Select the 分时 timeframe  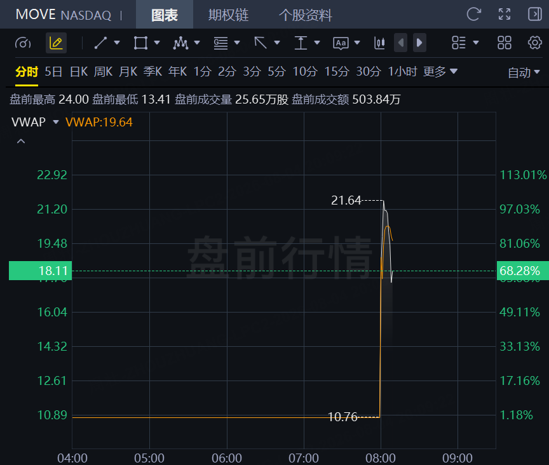click(x=27, y=72)
